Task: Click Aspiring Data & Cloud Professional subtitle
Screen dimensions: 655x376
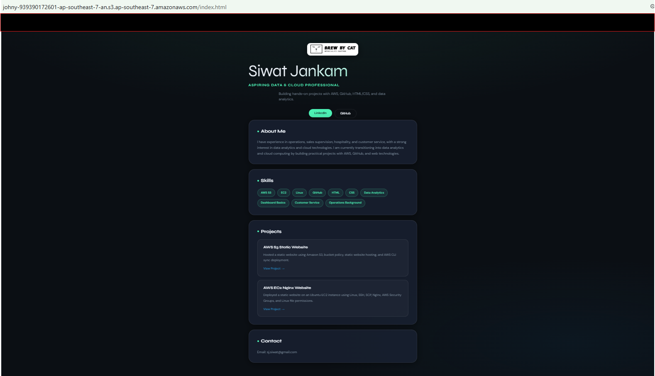Action: 294,85
